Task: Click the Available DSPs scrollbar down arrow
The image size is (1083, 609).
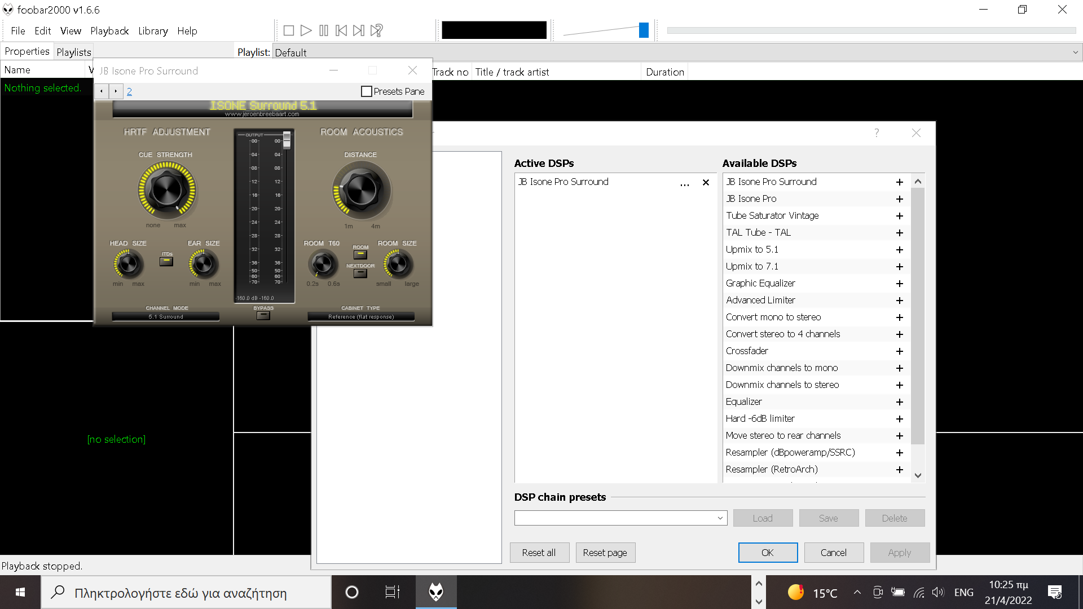Action: coord(918,475)
